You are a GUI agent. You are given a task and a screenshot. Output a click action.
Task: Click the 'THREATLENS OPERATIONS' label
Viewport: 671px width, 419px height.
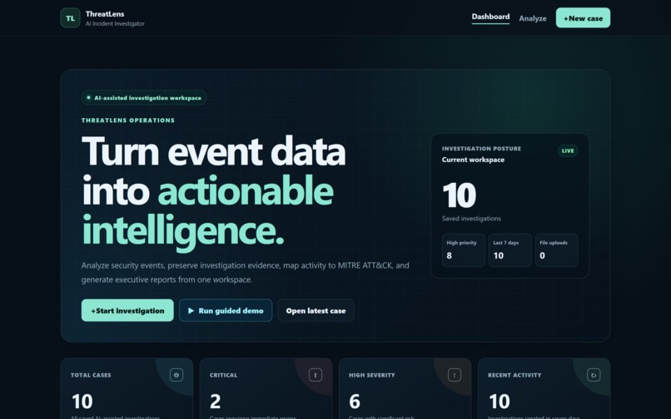pos(128,121)
